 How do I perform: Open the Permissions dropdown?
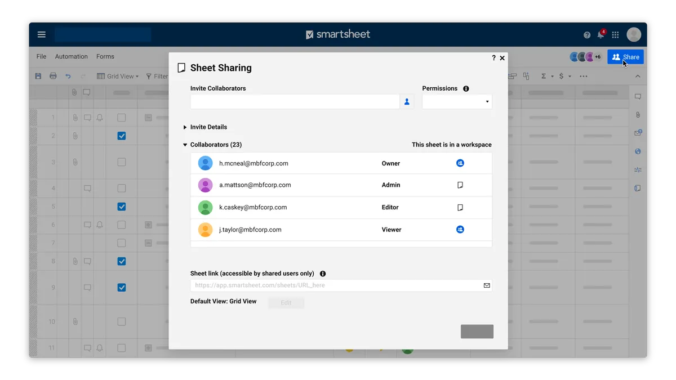click(457, 102)
